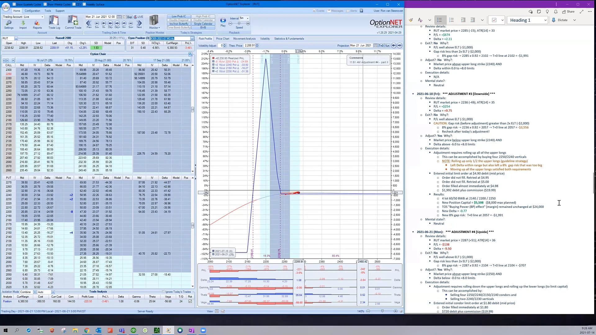Screen dimensions: 596x335
Task: Open the Trade Log
Action: click(x=54, y=22)
